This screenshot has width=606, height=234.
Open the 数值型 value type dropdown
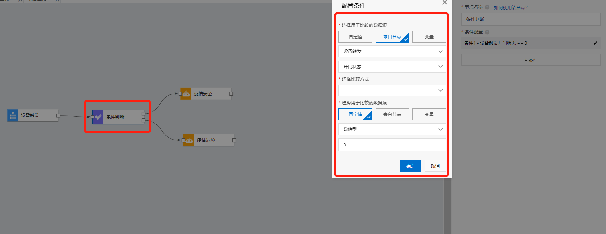pyautogui.click(x=392, y=129)
